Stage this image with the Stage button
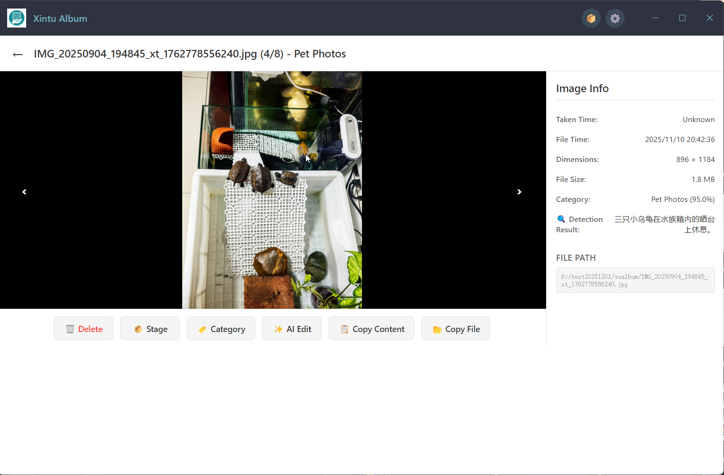724x475 pixels. coord(150,329)
